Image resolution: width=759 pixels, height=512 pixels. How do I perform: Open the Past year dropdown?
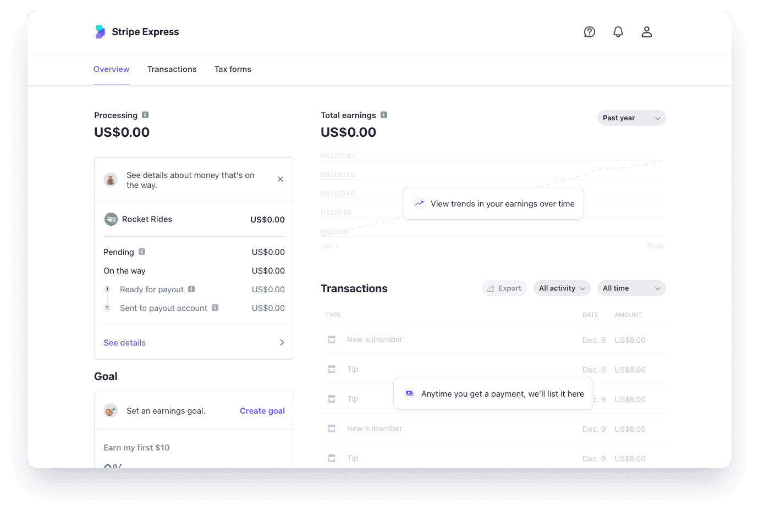click(631, 118)
